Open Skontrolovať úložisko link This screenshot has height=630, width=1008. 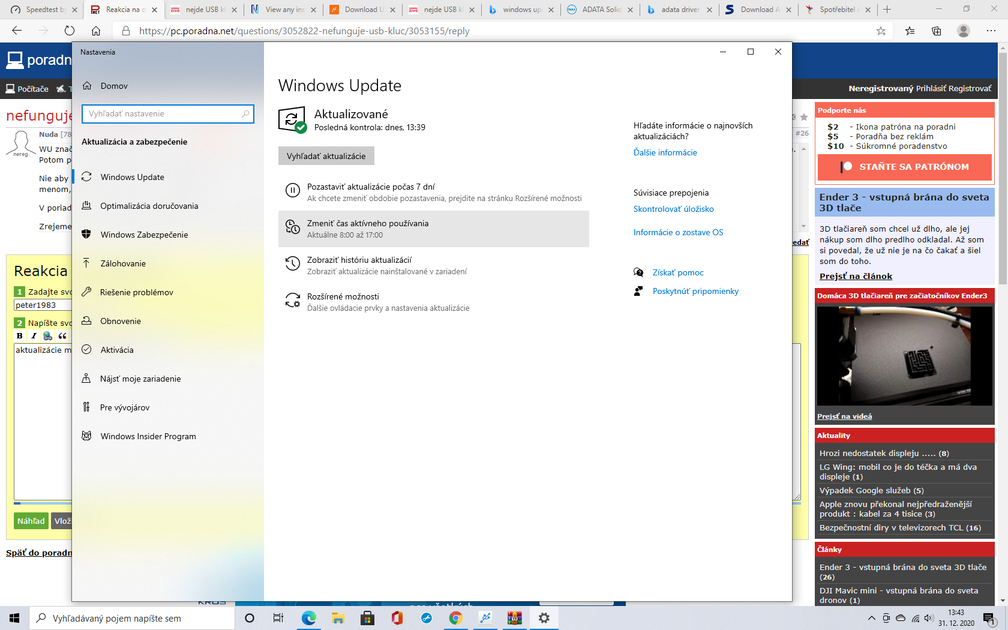pyautogui.click(x=673, y=209)
